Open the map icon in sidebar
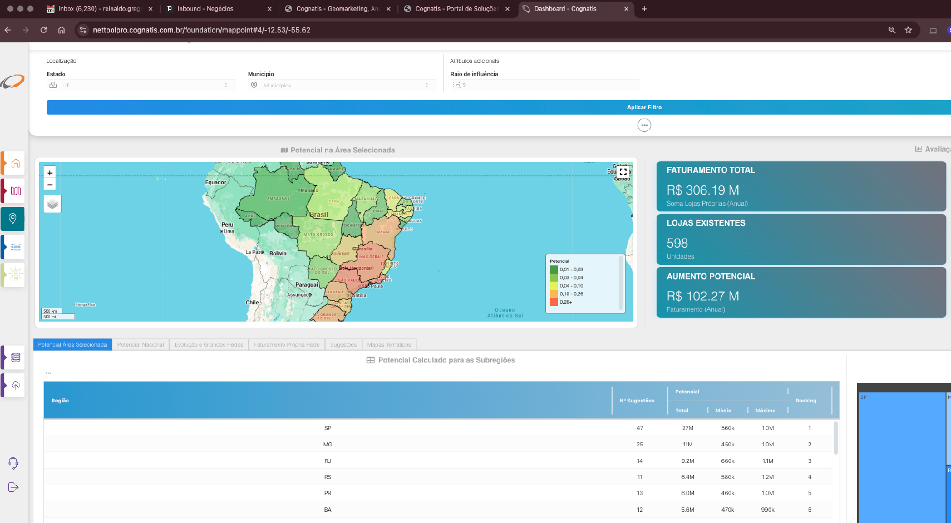Screen dimensions: 951x523 [x=16, y=191]
